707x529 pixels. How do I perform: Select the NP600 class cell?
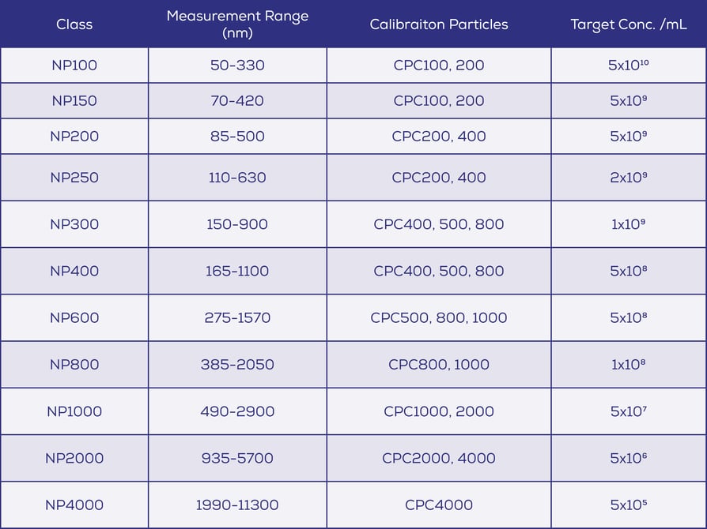74,317
